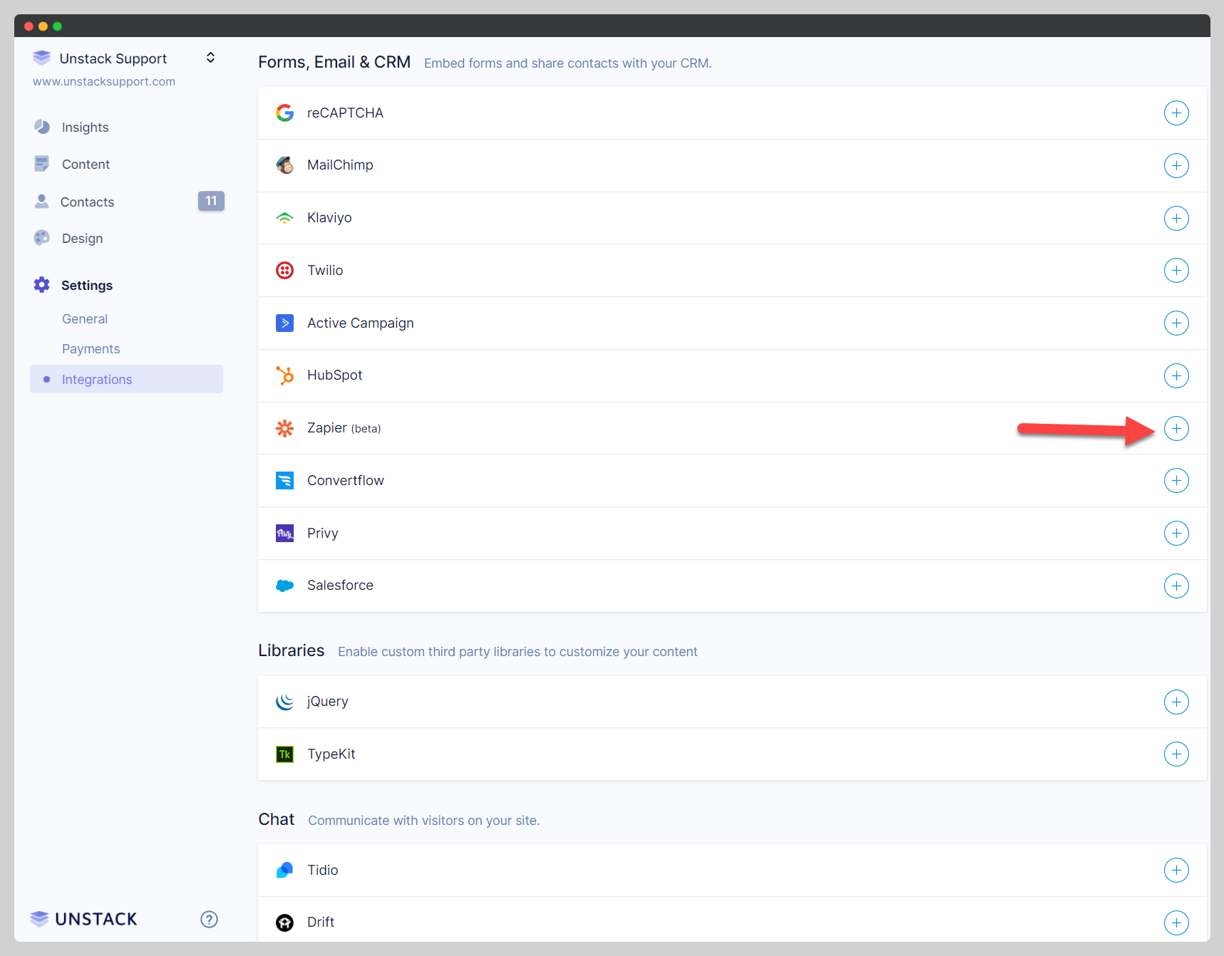
Task: Select the Insights pie chart icon
Action: click(x=41, y=127)
